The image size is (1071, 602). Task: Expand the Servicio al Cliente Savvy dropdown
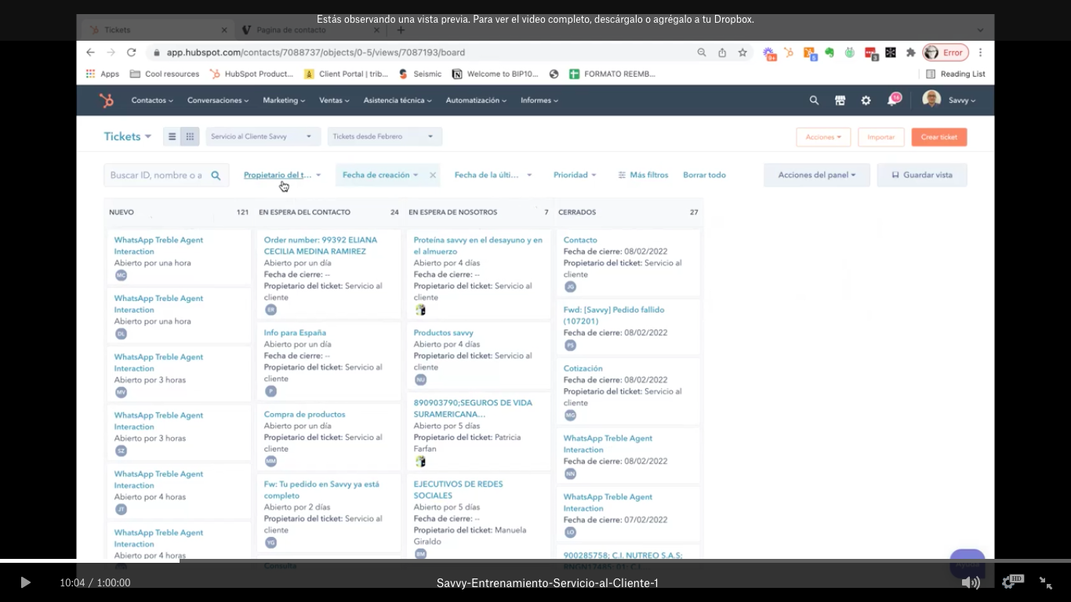click(263, 136)
